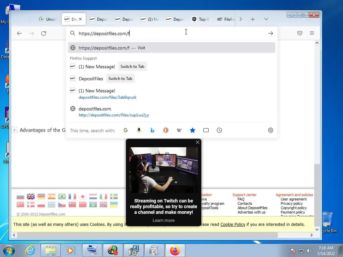Open a new tab with plus button

[x=253, y=19]
